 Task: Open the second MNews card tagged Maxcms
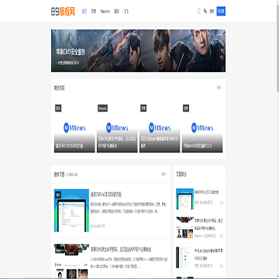tap(117, 128)
